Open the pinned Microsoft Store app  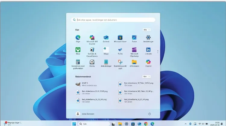point(120,38)
